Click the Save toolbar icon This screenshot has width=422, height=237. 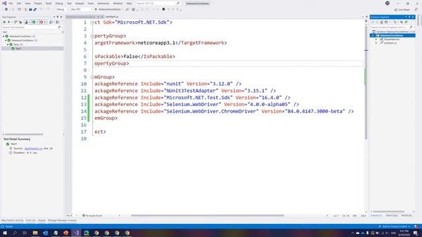point(30,9)
